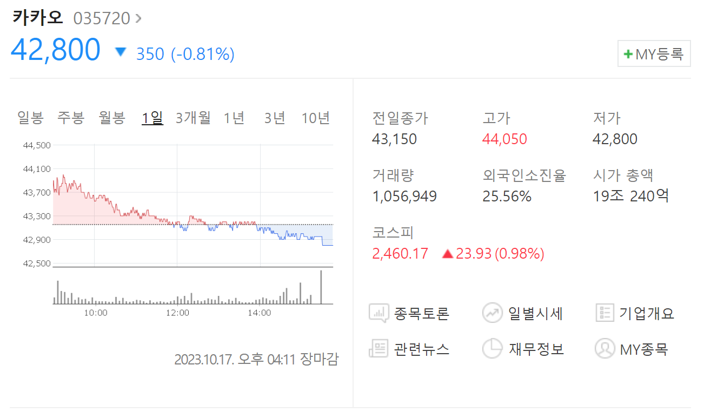Click the MY등록 registration button

654,53
